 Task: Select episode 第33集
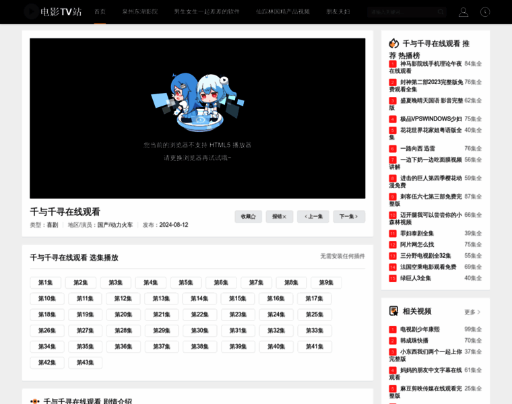click(315, 331)
